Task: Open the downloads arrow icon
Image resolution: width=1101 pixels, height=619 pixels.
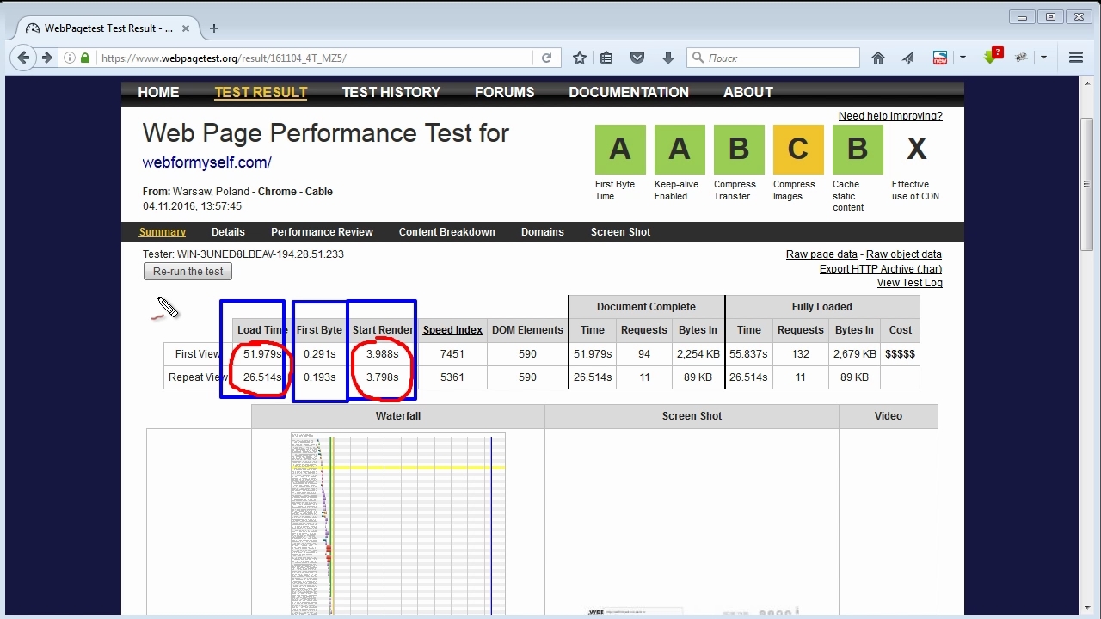Action: [667, 58]
